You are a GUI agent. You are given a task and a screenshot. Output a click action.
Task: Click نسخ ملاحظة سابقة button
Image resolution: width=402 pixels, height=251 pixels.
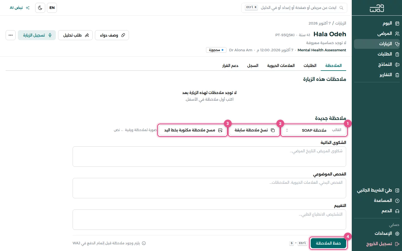coord(254,130)
